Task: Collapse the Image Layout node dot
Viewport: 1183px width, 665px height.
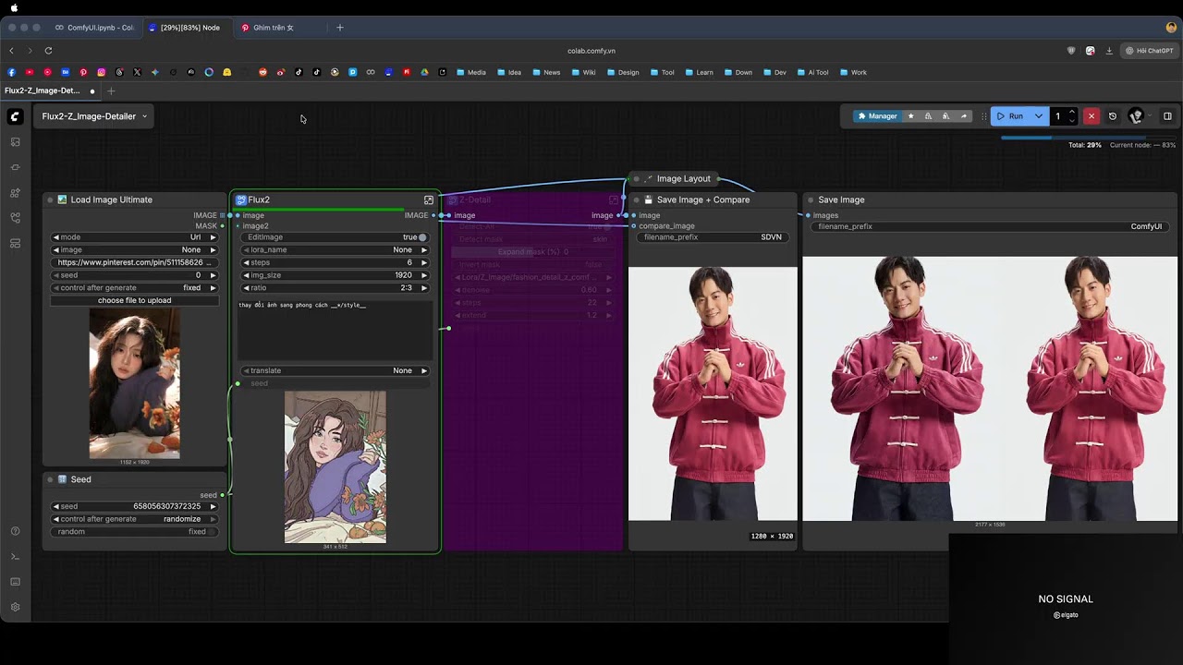Action: coord(637,178)
